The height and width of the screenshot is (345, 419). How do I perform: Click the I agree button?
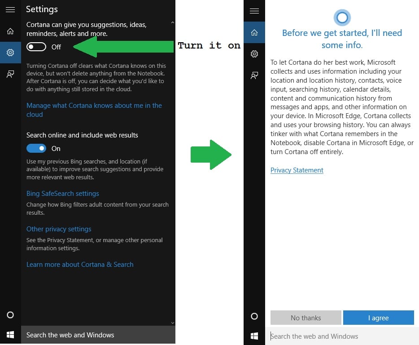tap(378, 318)
